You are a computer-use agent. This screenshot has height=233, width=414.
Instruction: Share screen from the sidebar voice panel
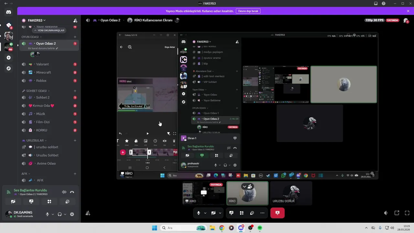(x=31, y=201)
